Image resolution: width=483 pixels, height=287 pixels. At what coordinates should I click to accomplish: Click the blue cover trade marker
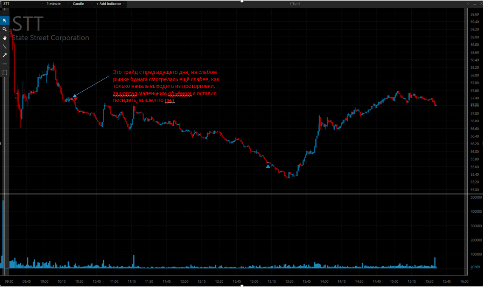(x=268, y=166)
